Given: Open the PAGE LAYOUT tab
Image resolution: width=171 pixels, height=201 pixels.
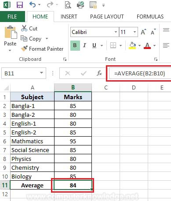Looking at the screenshot, I should click(107, 16).
